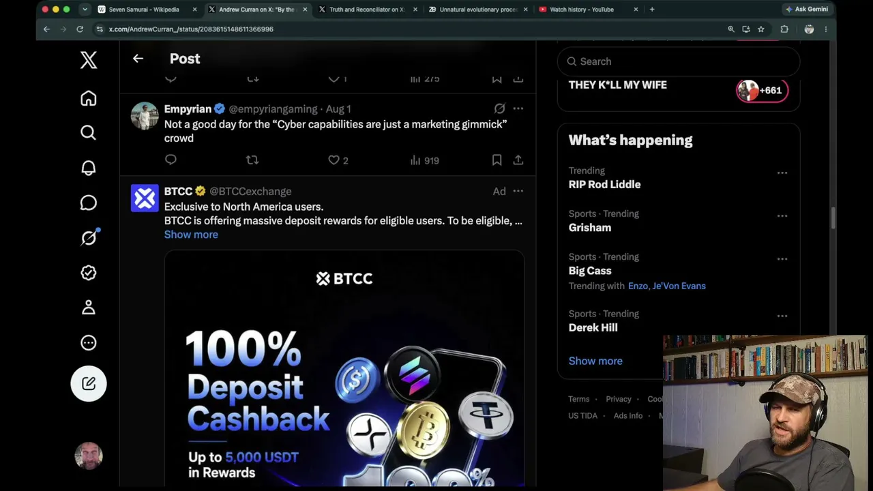Viewport: 873px width, 491px height.
Task: Close the Watch history - YouTube tab
Action: [636, 10]
